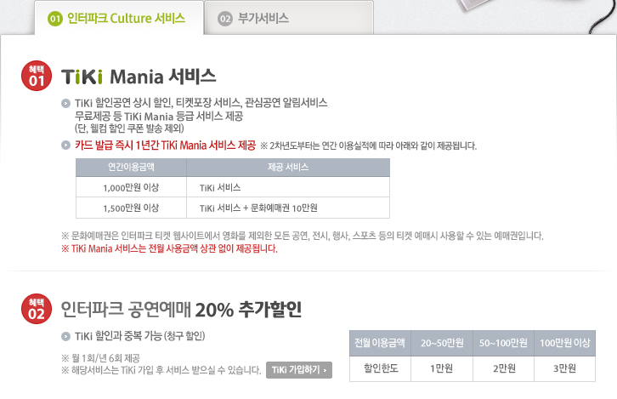Click bullet icon beside TiKi 할인과 중복 가능
Screen dimensions: 617x399
pos(65,336)
